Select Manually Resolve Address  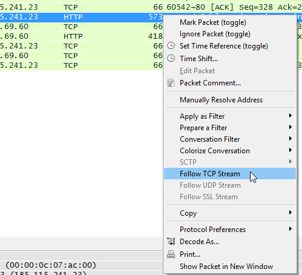point(221,100)
